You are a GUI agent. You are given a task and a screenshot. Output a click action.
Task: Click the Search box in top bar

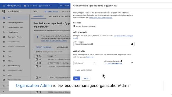pyautogui.click(x=64, y=6)
